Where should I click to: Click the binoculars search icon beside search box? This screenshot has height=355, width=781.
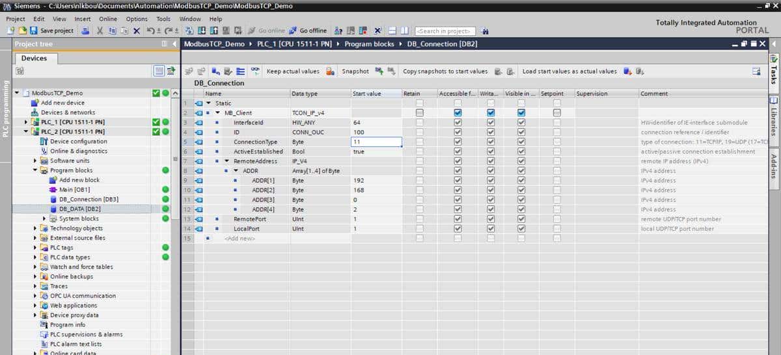tap(486, 31)
